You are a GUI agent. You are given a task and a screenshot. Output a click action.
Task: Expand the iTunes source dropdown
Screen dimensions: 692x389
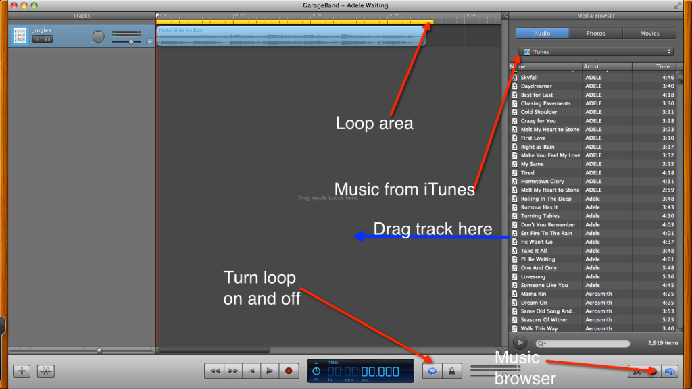(x=597, y=52)
